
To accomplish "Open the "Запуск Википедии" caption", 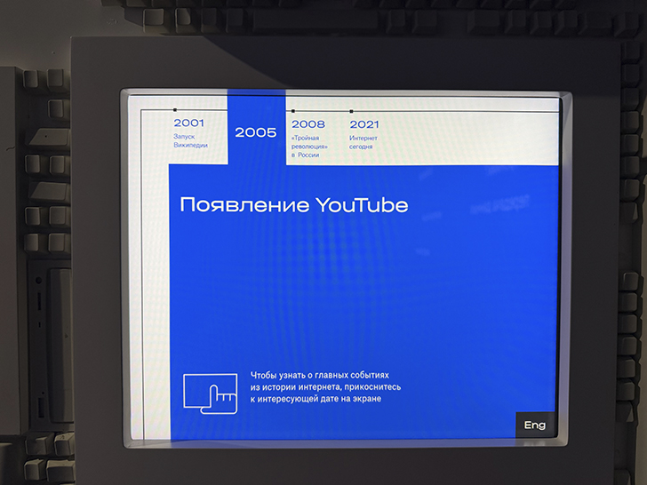I will [x=190, y=140].
